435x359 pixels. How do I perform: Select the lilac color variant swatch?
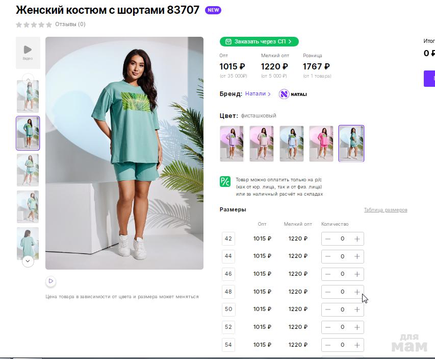coord(232,143)
